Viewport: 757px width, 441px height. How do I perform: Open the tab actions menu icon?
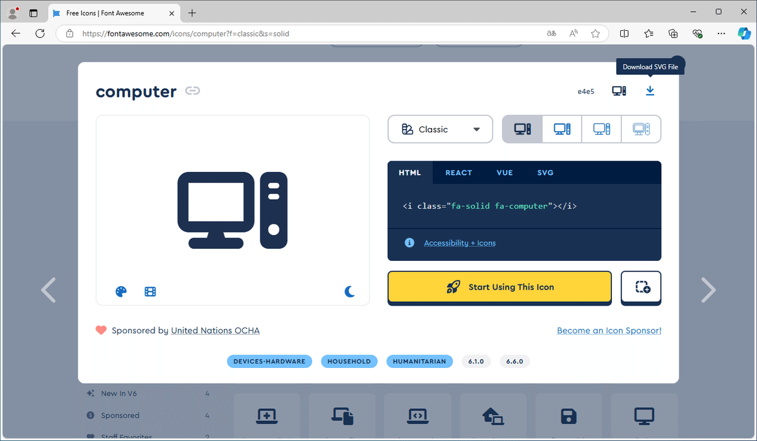pos(33,13)
